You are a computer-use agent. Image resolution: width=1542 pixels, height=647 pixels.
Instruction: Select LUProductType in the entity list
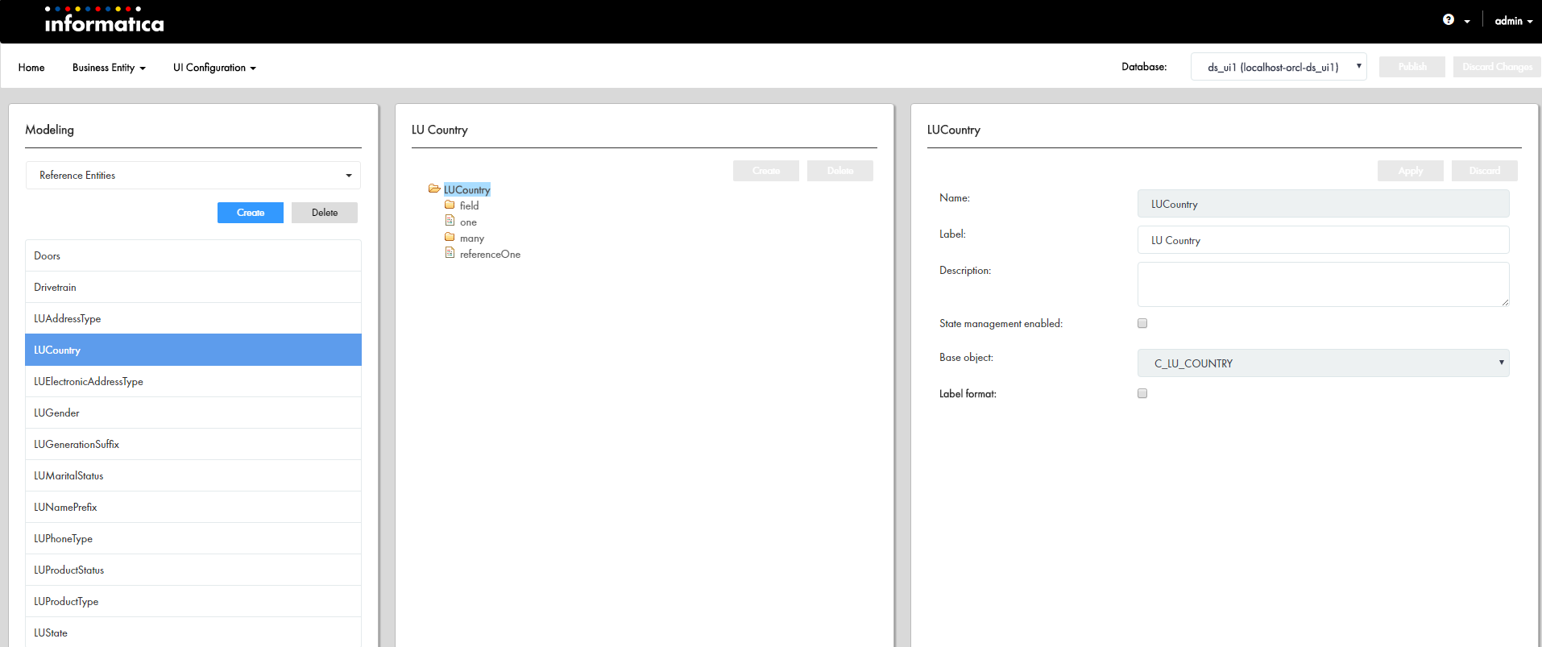(193, 601)
